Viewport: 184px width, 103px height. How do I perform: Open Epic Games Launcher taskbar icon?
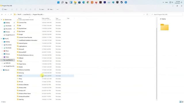tap(117, 2)
